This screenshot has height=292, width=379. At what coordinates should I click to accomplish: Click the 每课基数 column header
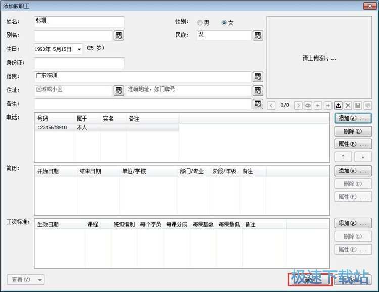[203, 224]
